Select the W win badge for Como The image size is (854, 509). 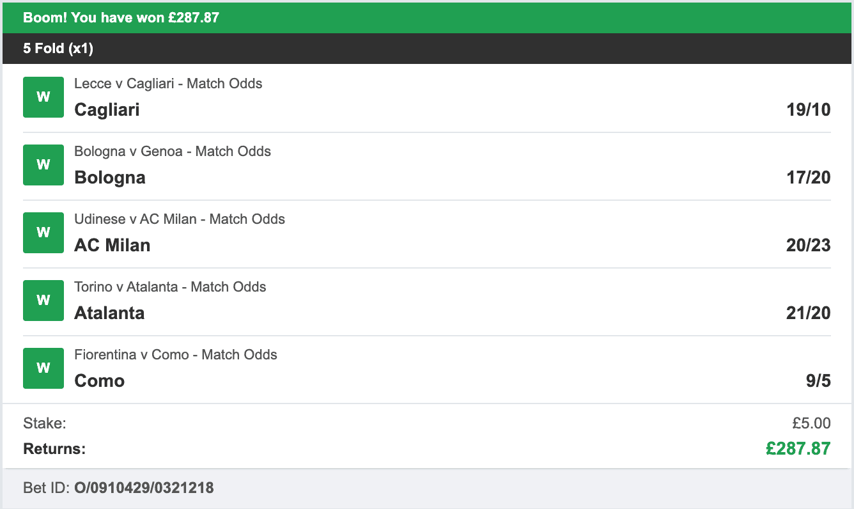(42, 368)
